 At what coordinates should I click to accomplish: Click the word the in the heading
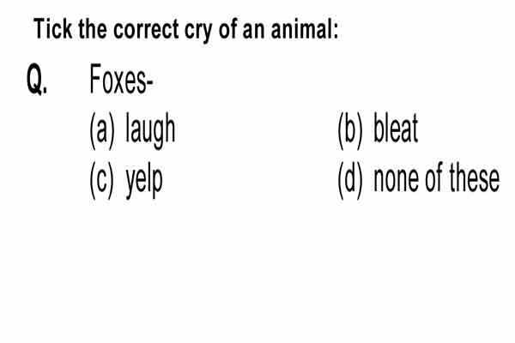93,29
